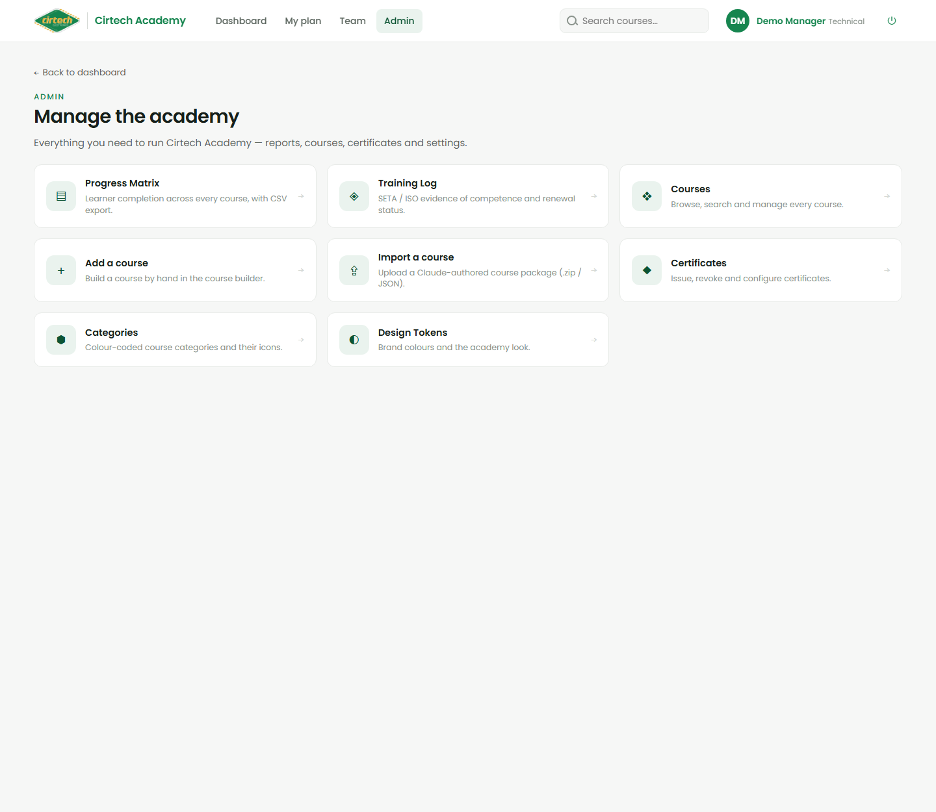
Task: Click 'Learner completion across every course' description
Action: (186, 204)
